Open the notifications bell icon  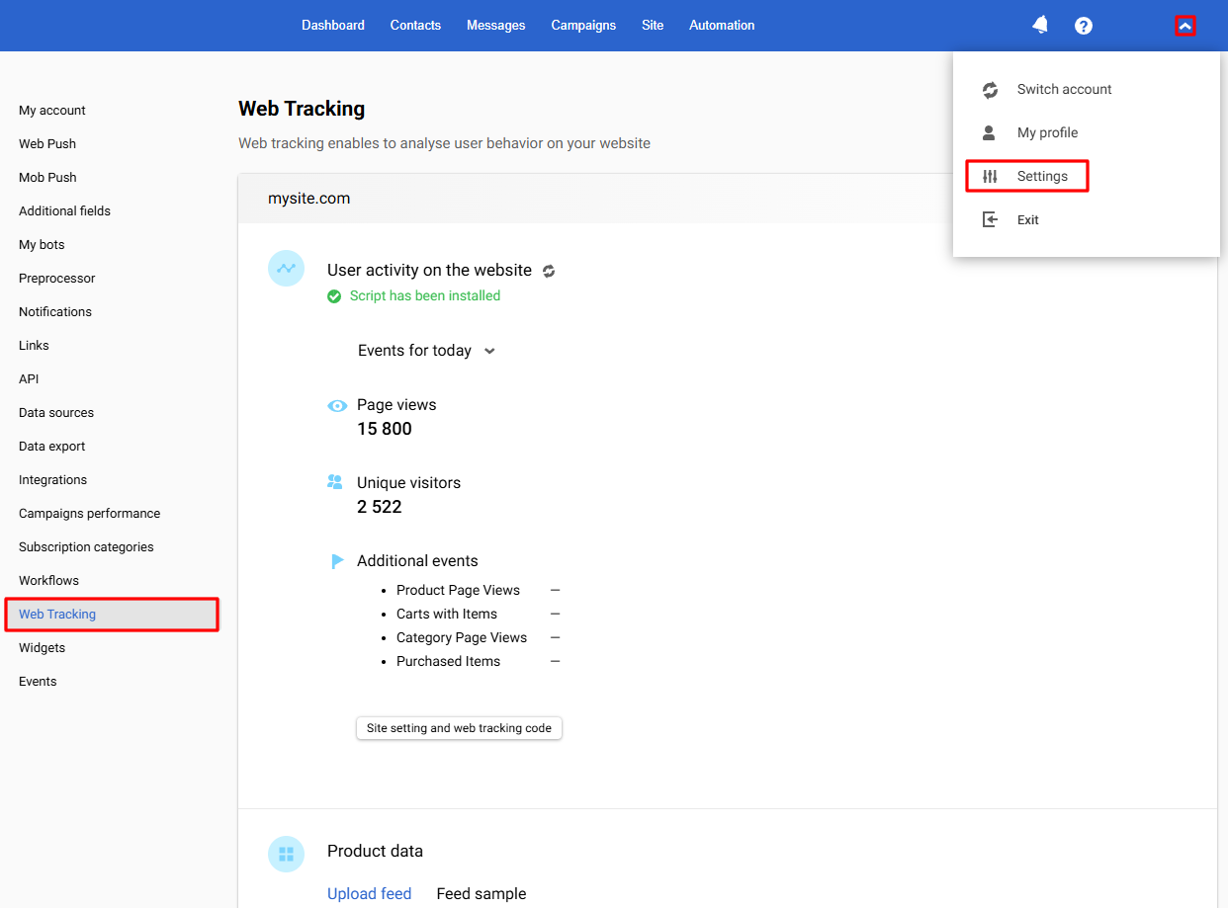(1040, 25)
